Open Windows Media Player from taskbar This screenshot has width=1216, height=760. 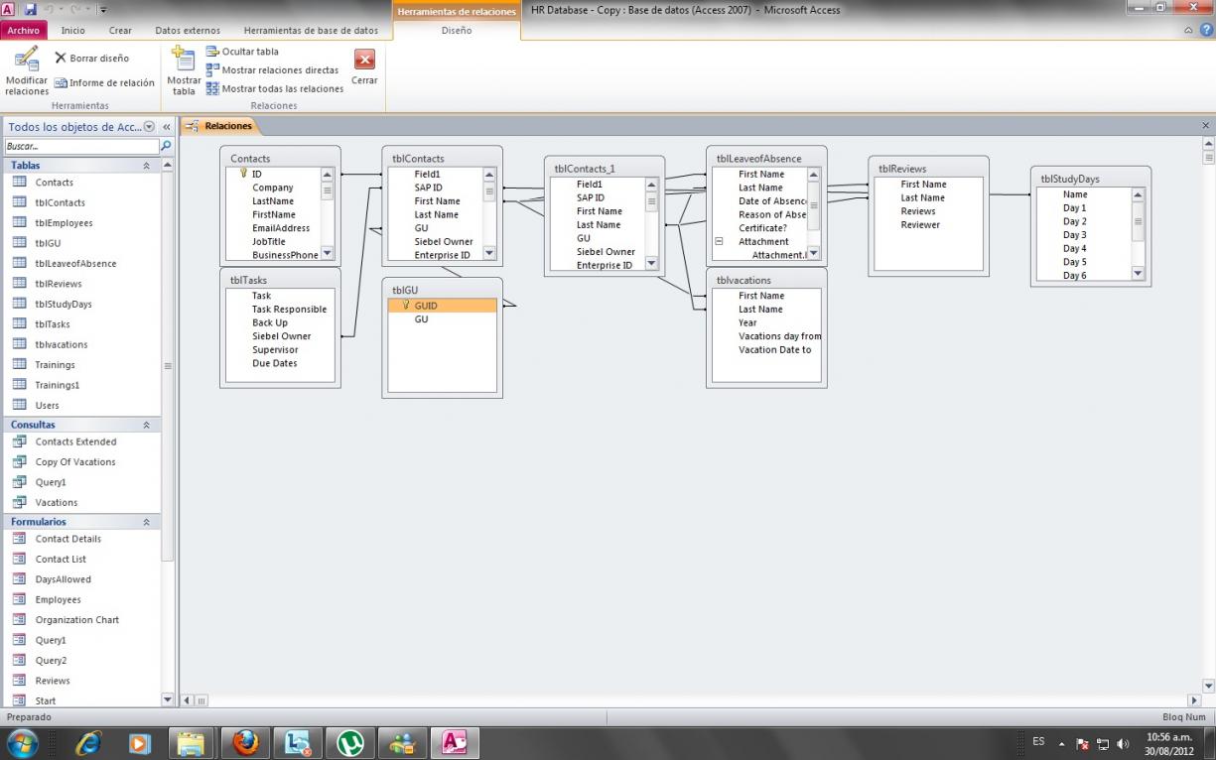click(140, 742)
